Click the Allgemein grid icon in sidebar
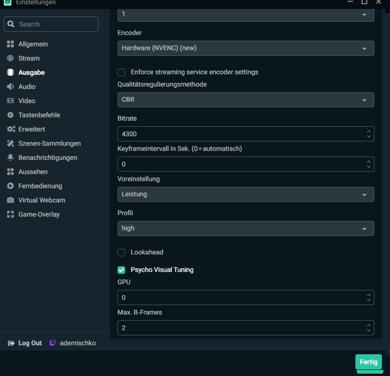 tap(10, 44)
